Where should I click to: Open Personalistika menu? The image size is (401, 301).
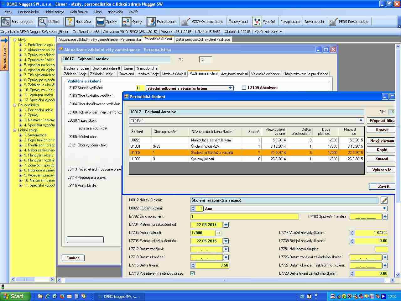click(28, 12)
